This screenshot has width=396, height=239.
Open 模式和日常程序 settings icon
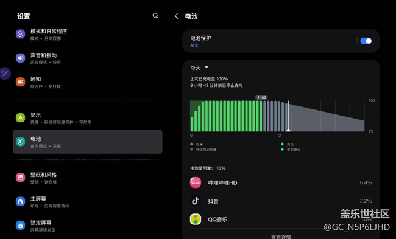coord(21,34)
